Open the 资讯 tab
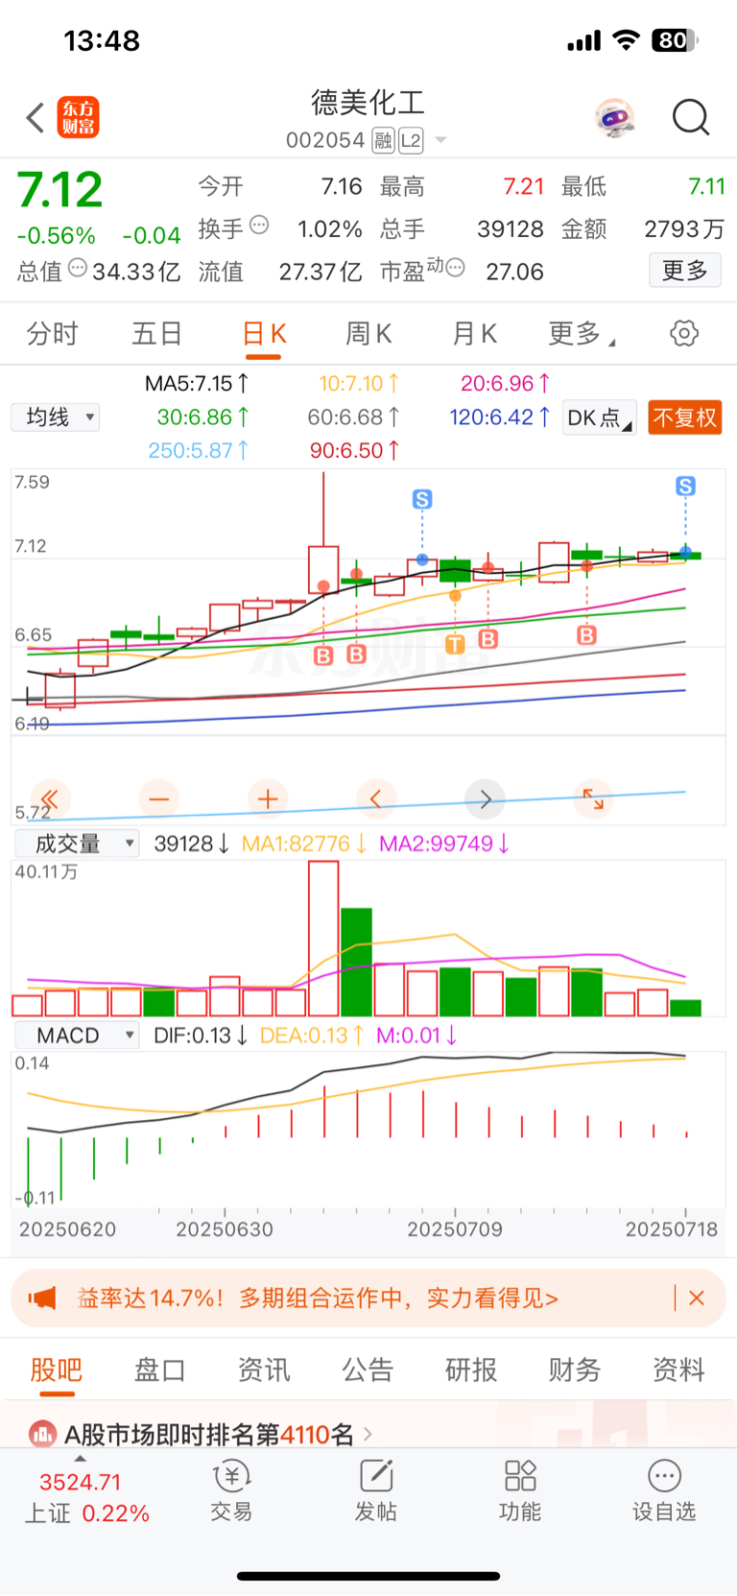Viewport: 737px width, 1596px height. pyautogui.click(x=264, y=1370)
